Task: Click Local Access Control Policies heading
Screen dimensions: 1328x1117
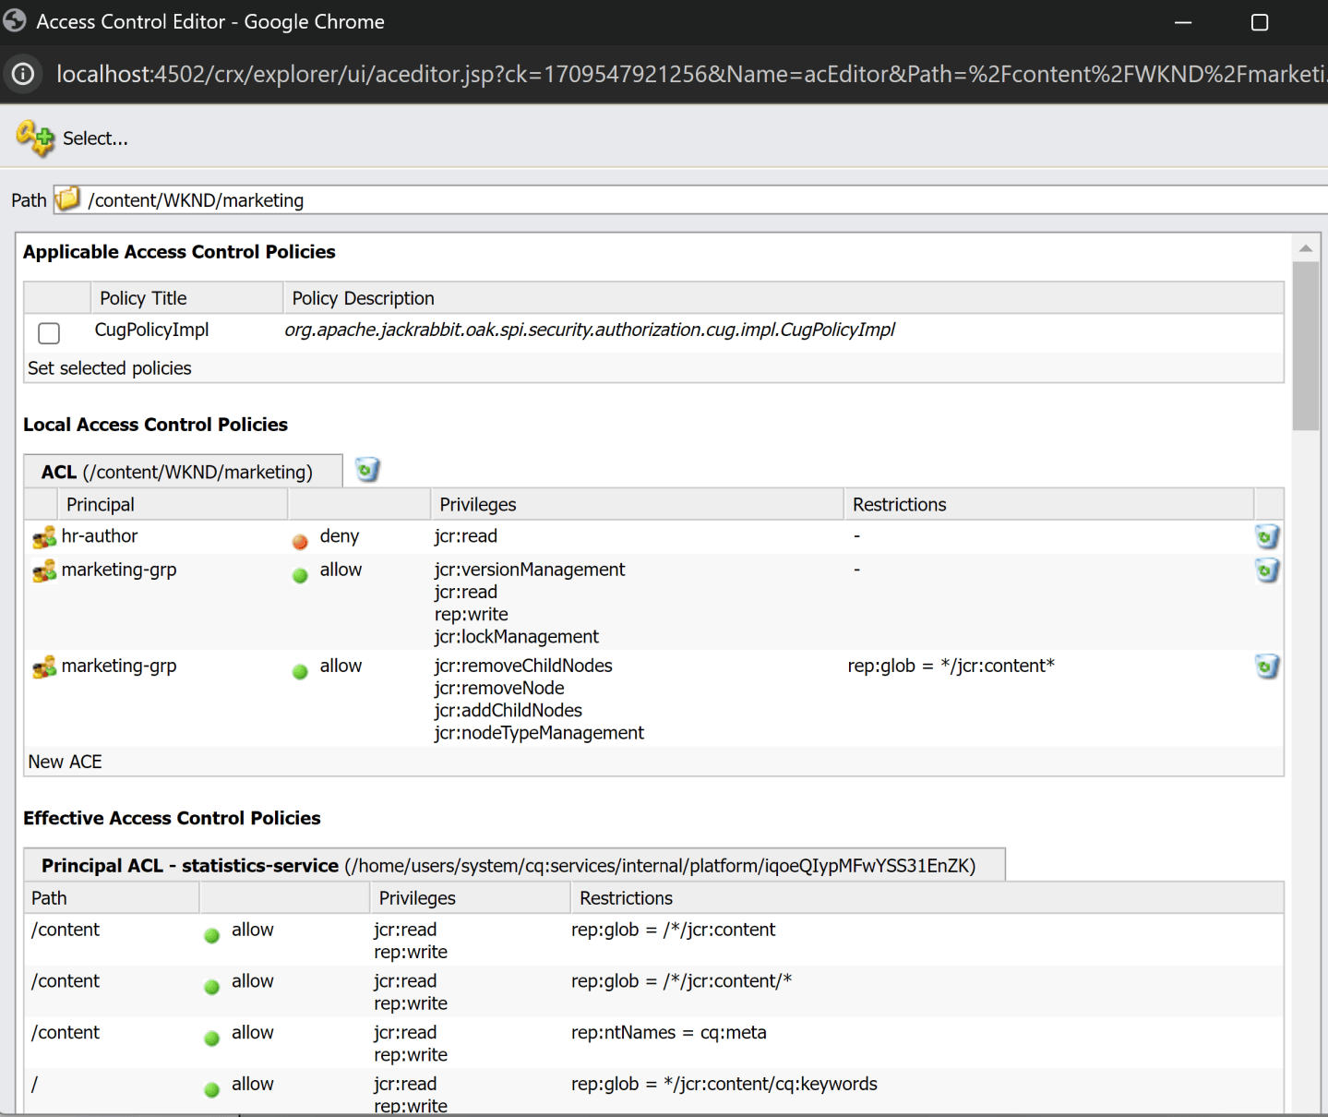Action: tap(155, 425)
